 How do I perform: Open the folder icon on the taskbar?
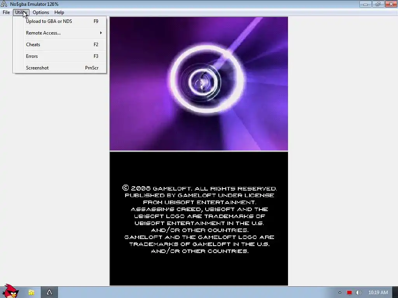click(x=31, y=293)
